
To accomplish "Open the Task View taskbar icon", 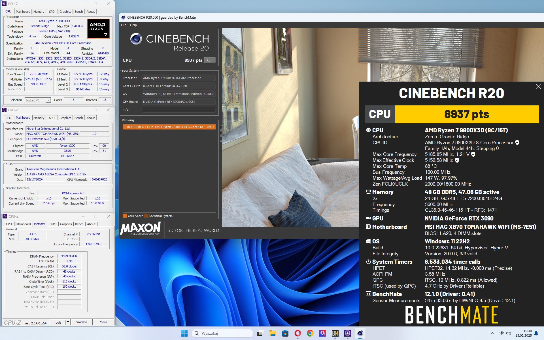I will click(260, 333).
